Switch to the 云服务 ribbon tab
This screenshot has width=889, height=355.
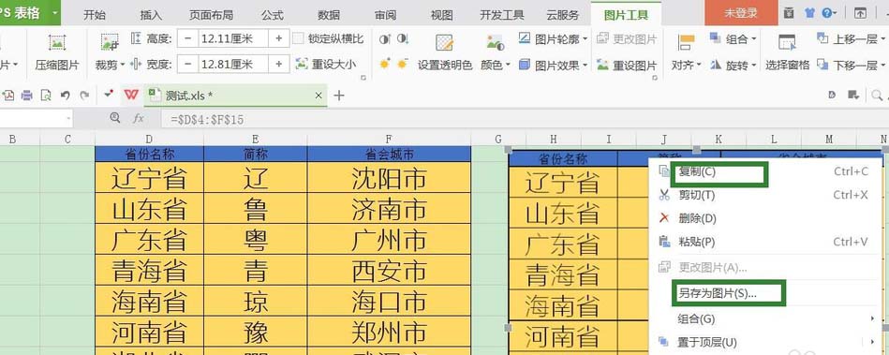pyautogui.click(x=562, y=15)
